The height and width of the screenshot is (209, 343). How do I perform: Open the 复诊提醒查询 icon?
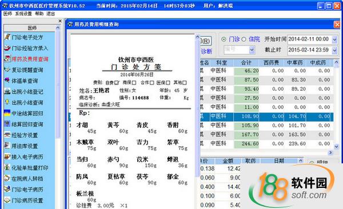7,70
